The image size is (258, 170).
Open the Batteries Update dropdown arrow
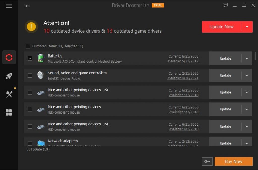tap(247, 58)
